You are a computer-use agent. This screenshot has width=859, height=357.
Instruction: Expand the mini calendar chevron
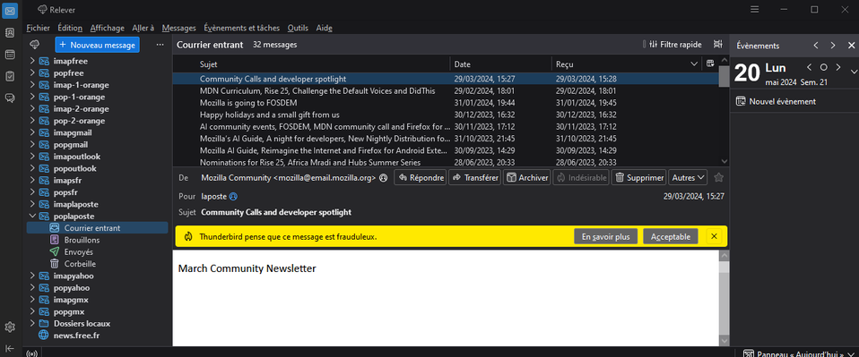(853, 72)
